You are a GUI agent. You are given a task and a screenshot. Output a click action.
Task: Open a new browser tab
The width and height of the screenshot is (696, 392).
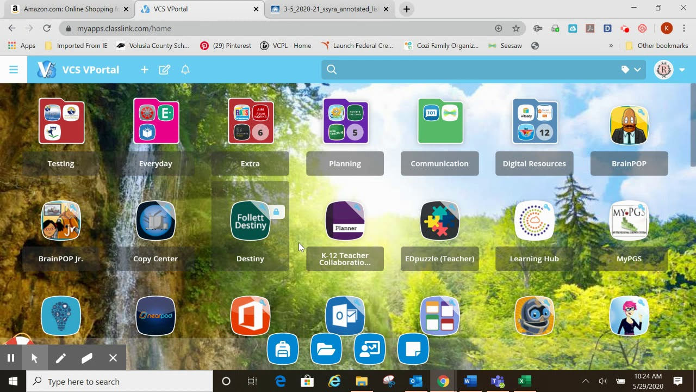point(407,9)
